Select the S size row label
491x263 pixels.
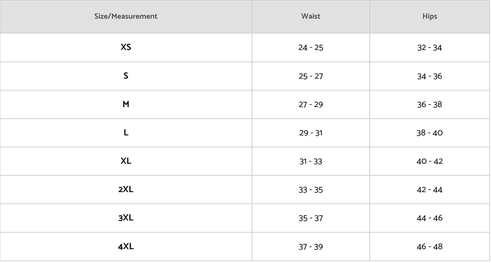[x=126, y=76]
